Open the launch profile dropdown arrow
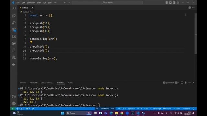Screen dimensions: 207x116 179,83
